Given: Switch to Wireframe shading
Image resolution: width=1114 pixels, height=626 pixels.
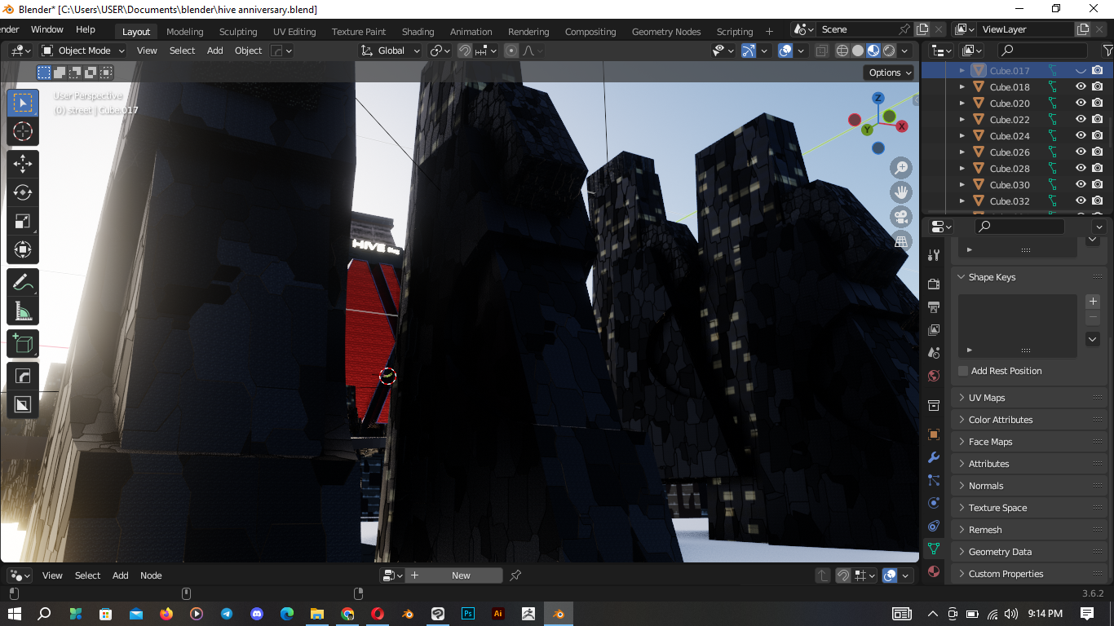Looking at the screenshot, I should [x=842, y=51].
